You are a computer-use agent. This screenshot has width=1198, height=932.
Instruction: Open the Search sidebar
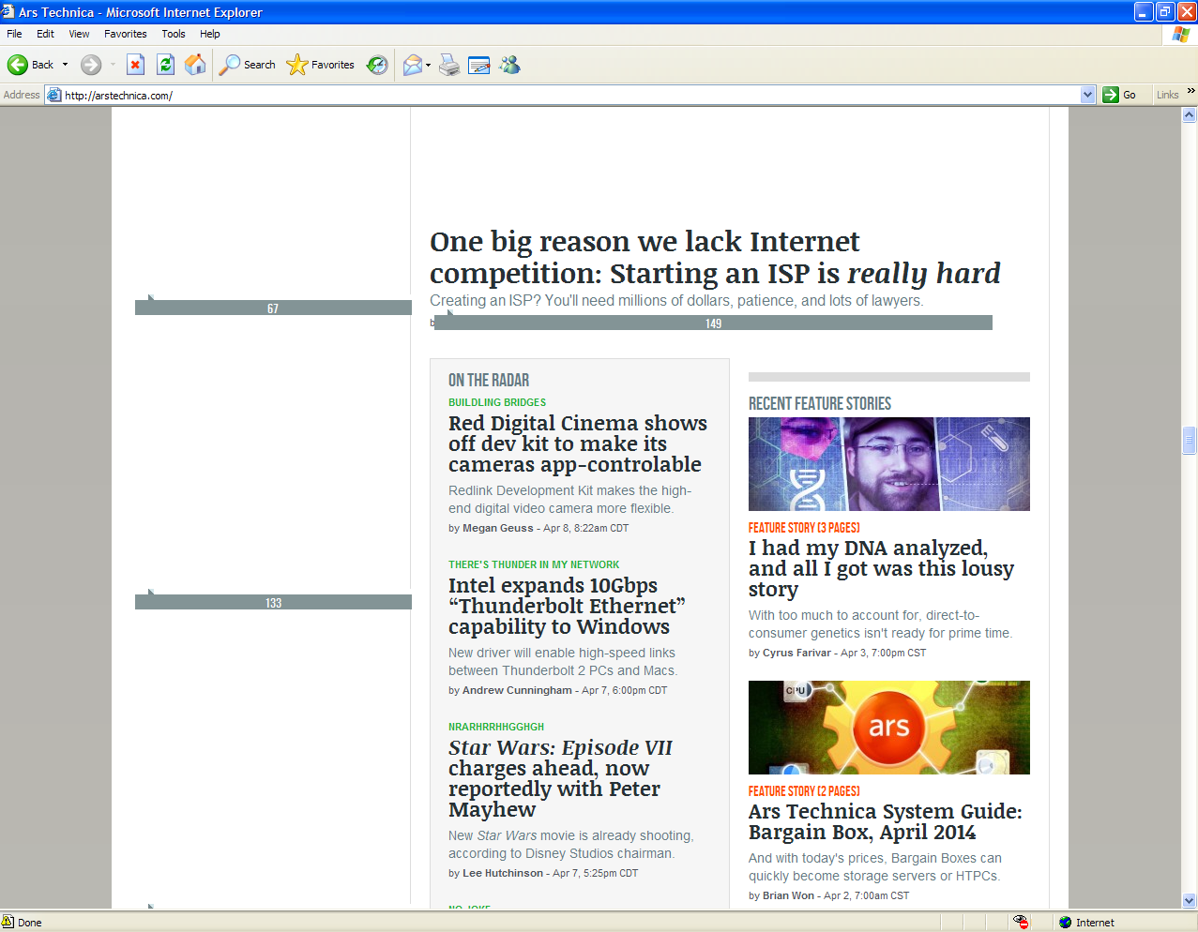[x=246, y=64]
